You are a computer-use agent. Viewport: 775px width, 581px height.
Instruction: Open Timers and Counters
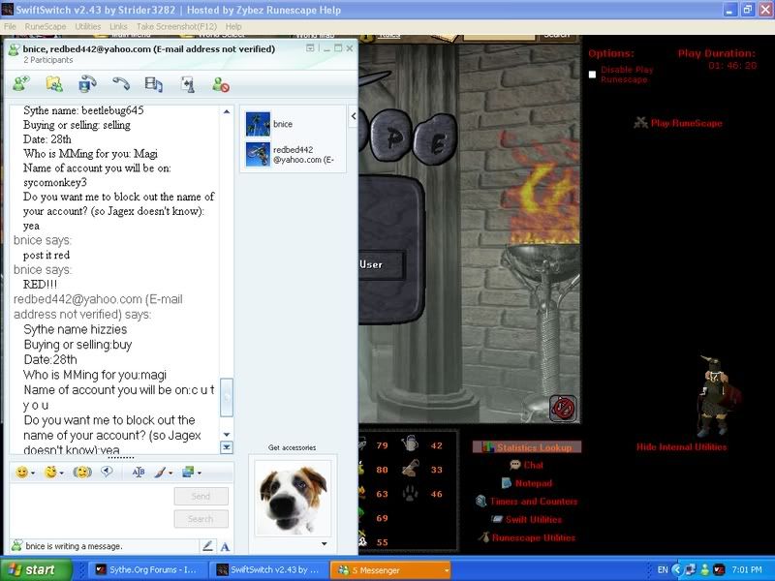527,501
